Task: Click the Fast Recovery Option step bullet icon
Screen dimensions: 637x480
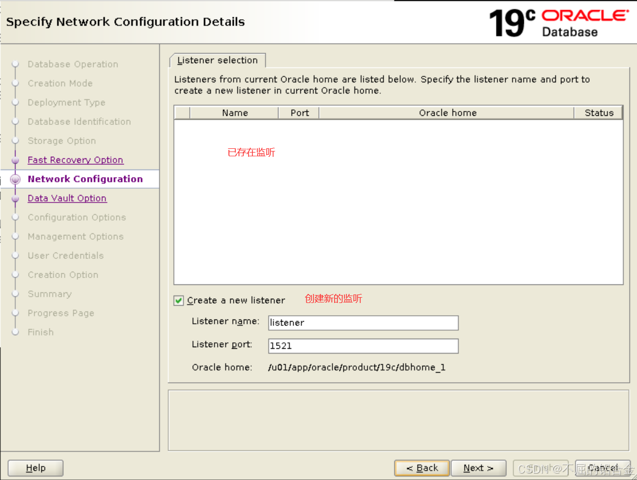Action: click(x=15, y=160)
